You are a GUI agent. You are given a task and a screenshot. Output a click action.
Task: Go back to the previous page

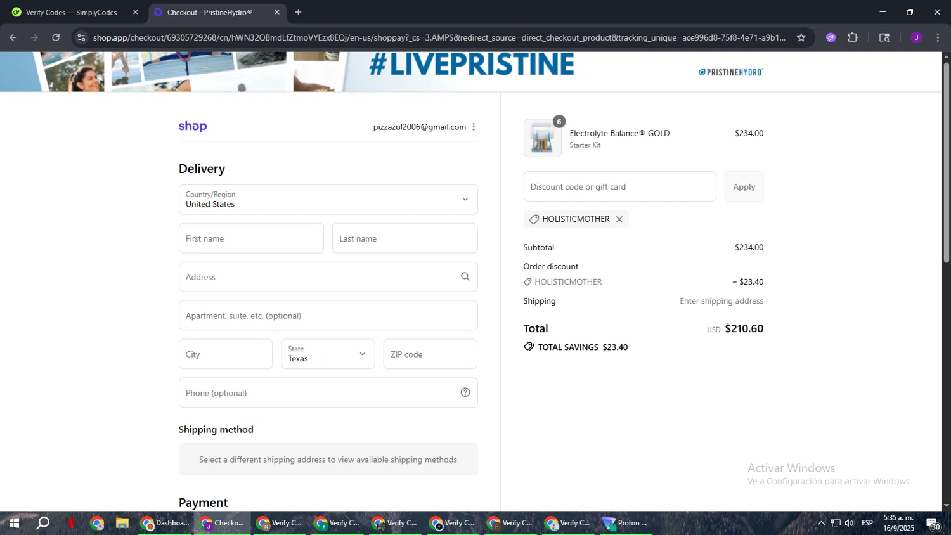[13, 37]
